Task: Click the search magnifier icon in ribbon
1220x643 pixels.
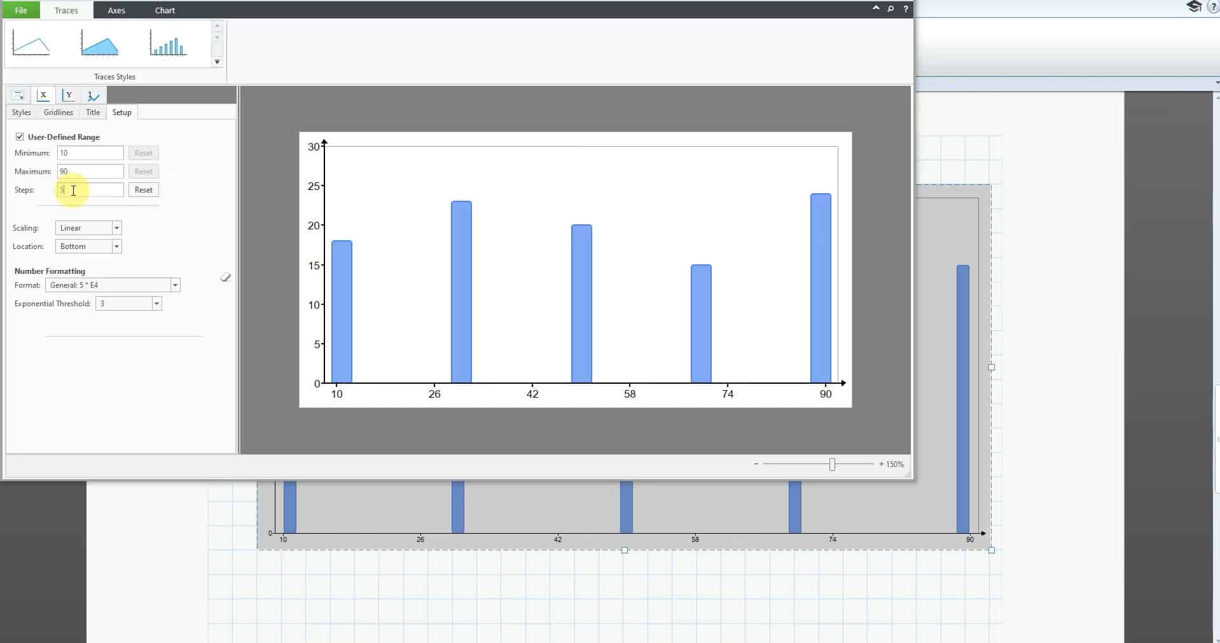Action: (x=891, y=9)
